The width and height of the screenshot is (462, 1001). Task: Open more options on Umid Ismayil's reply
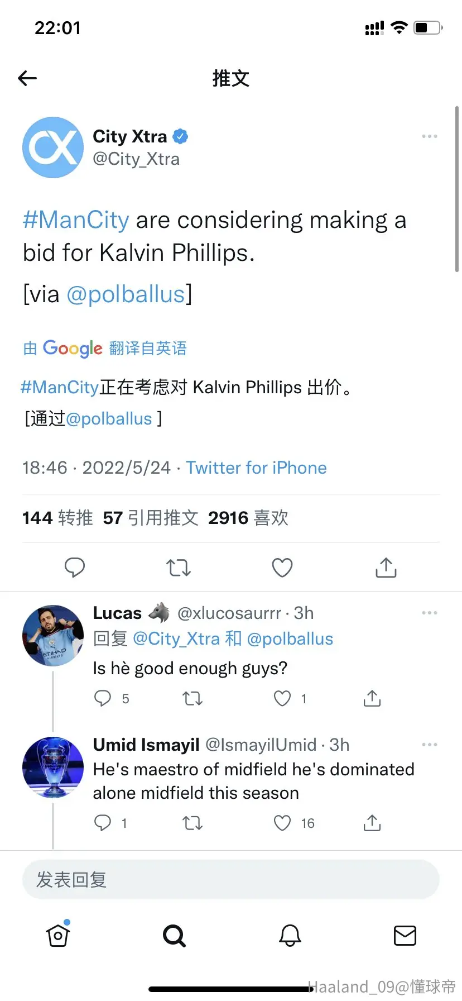(x=429, y=745)
